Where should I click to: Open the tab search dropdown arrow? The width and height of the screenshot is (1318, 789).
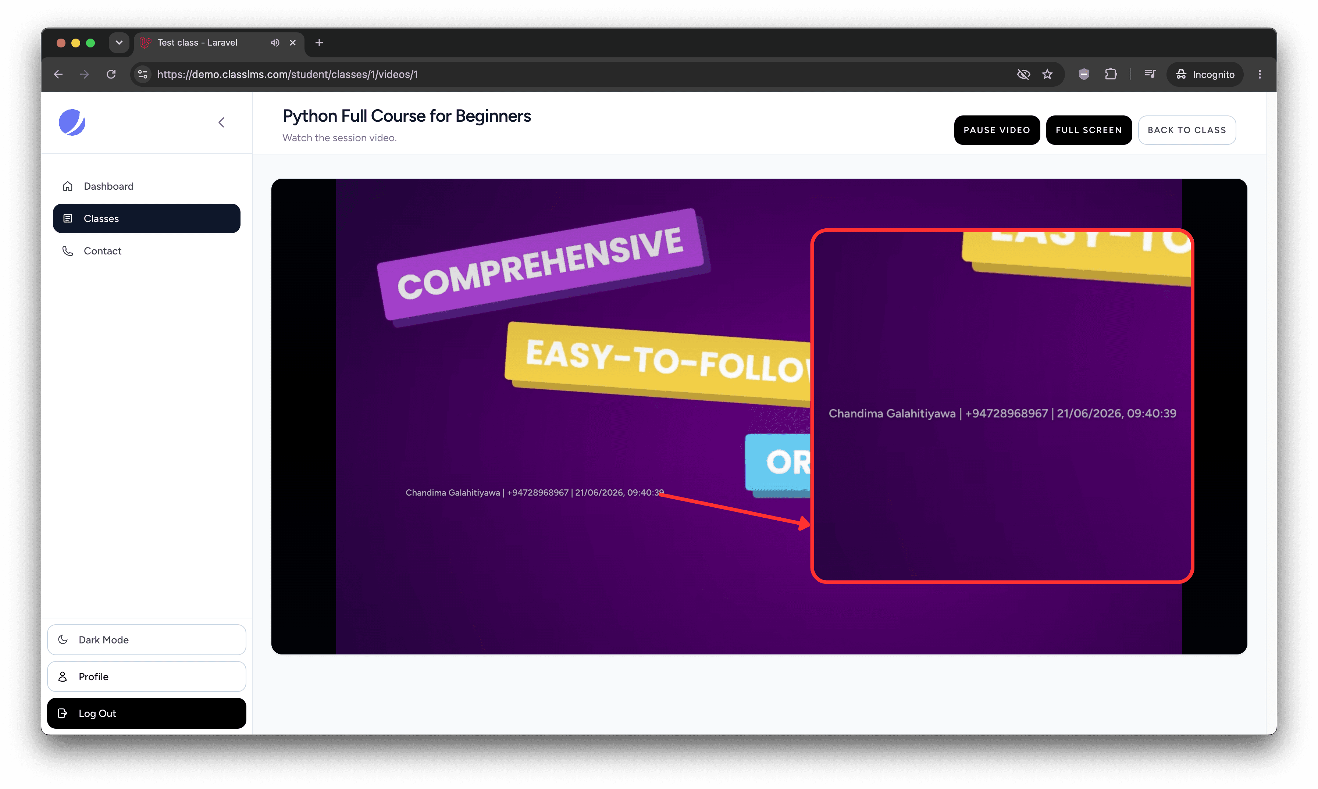point(119,43)
